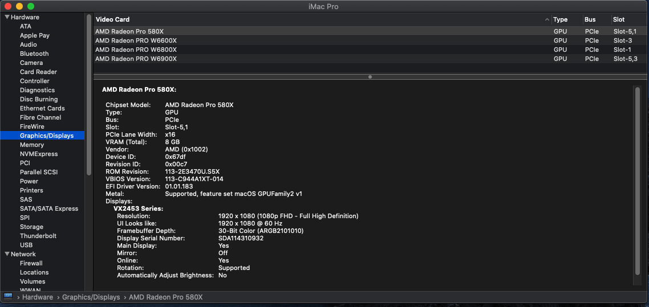Click the EFI Driver Version value 01.01.183

(179, 186)
